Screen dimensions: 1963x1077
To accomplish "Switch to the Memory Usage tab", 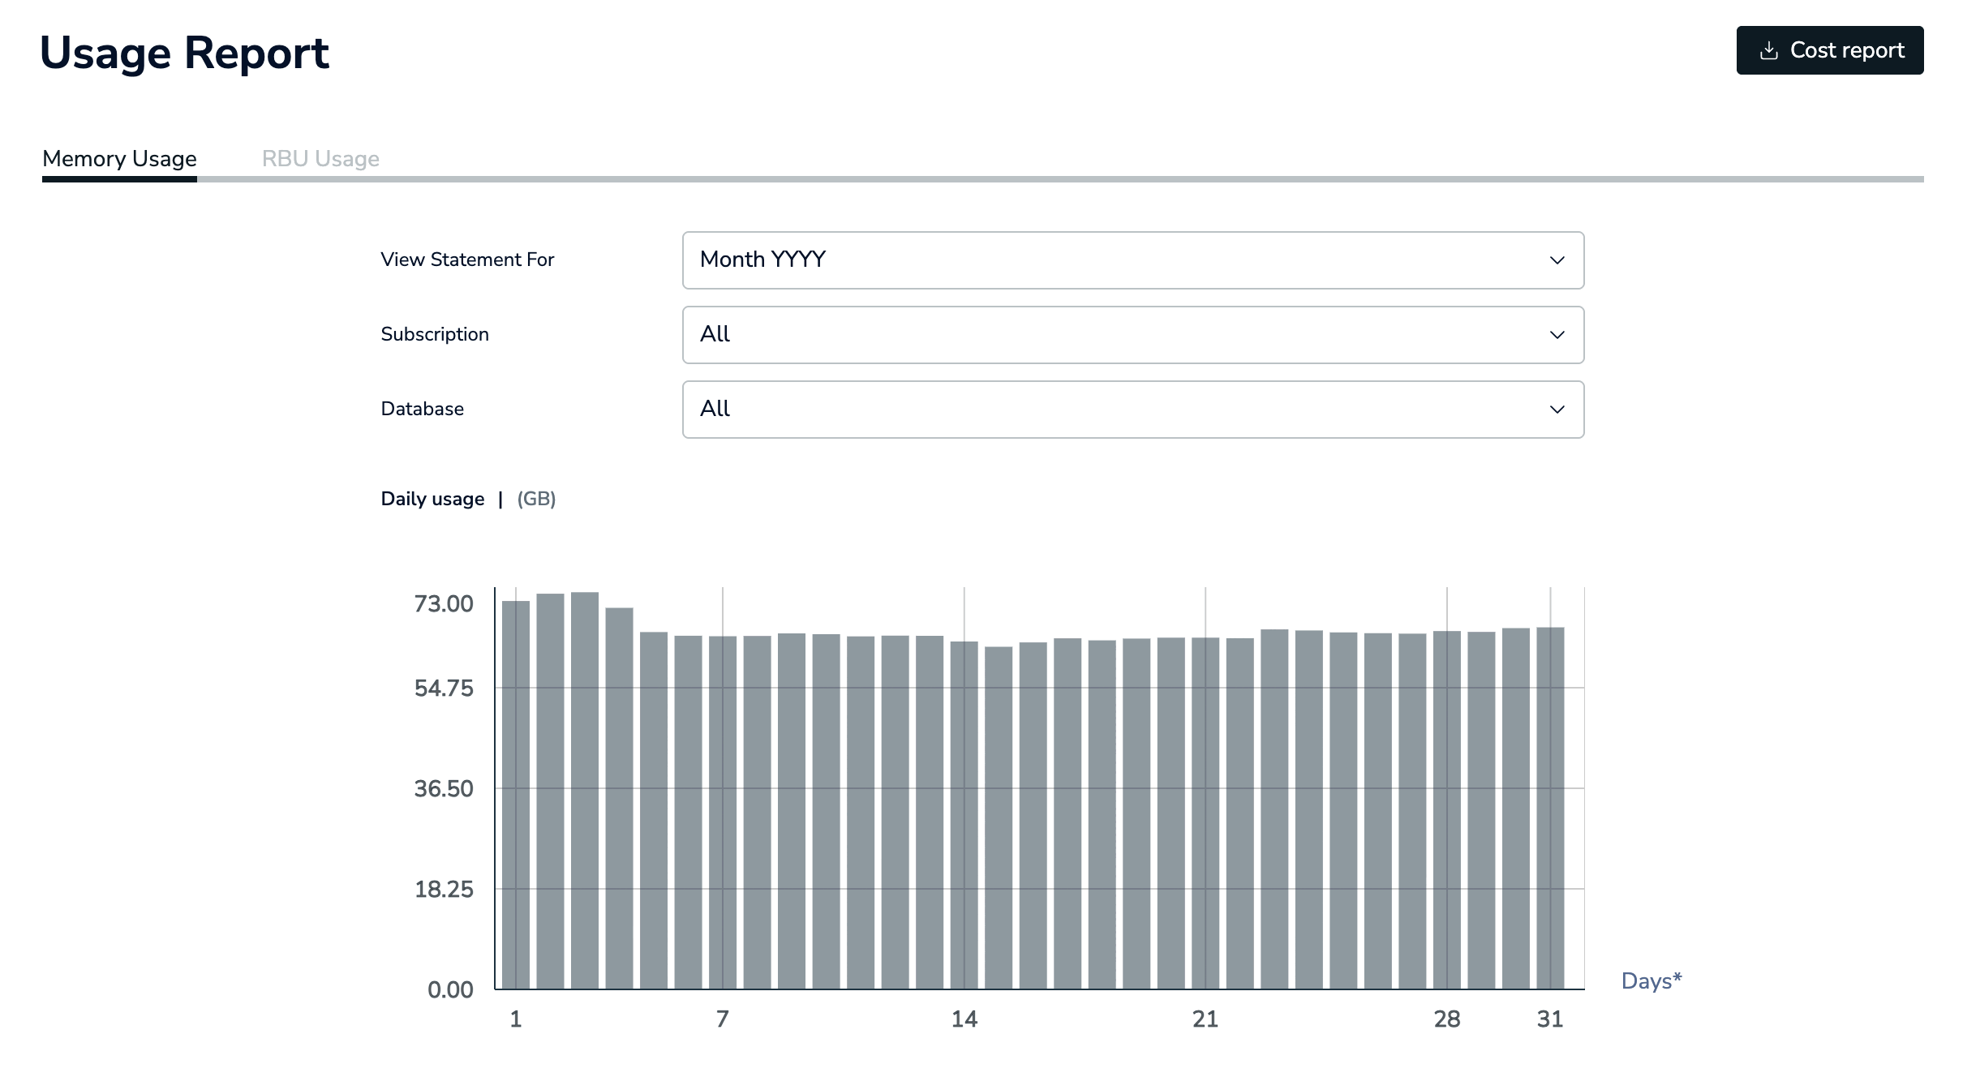I will pos(119,158).
